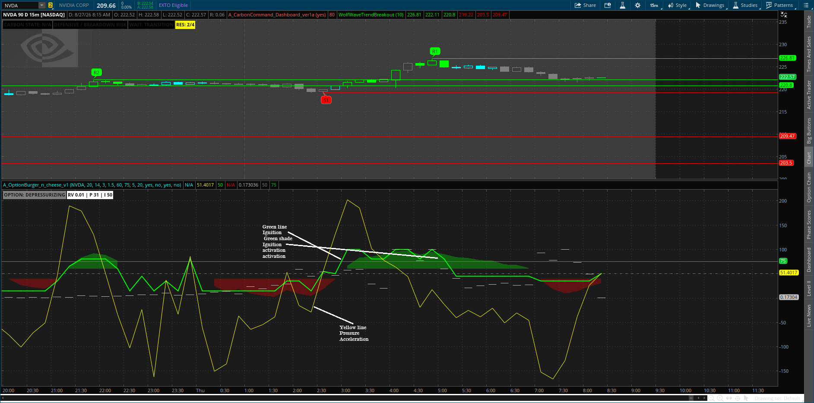
Task: Open the Times And Sales sidebar tab
Action: coord(809,54)
